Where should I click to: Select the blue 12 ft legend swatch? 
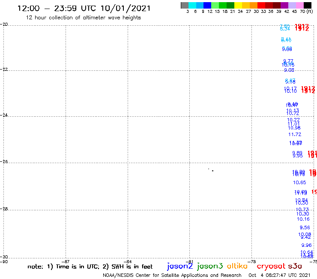tap(207, 5)
